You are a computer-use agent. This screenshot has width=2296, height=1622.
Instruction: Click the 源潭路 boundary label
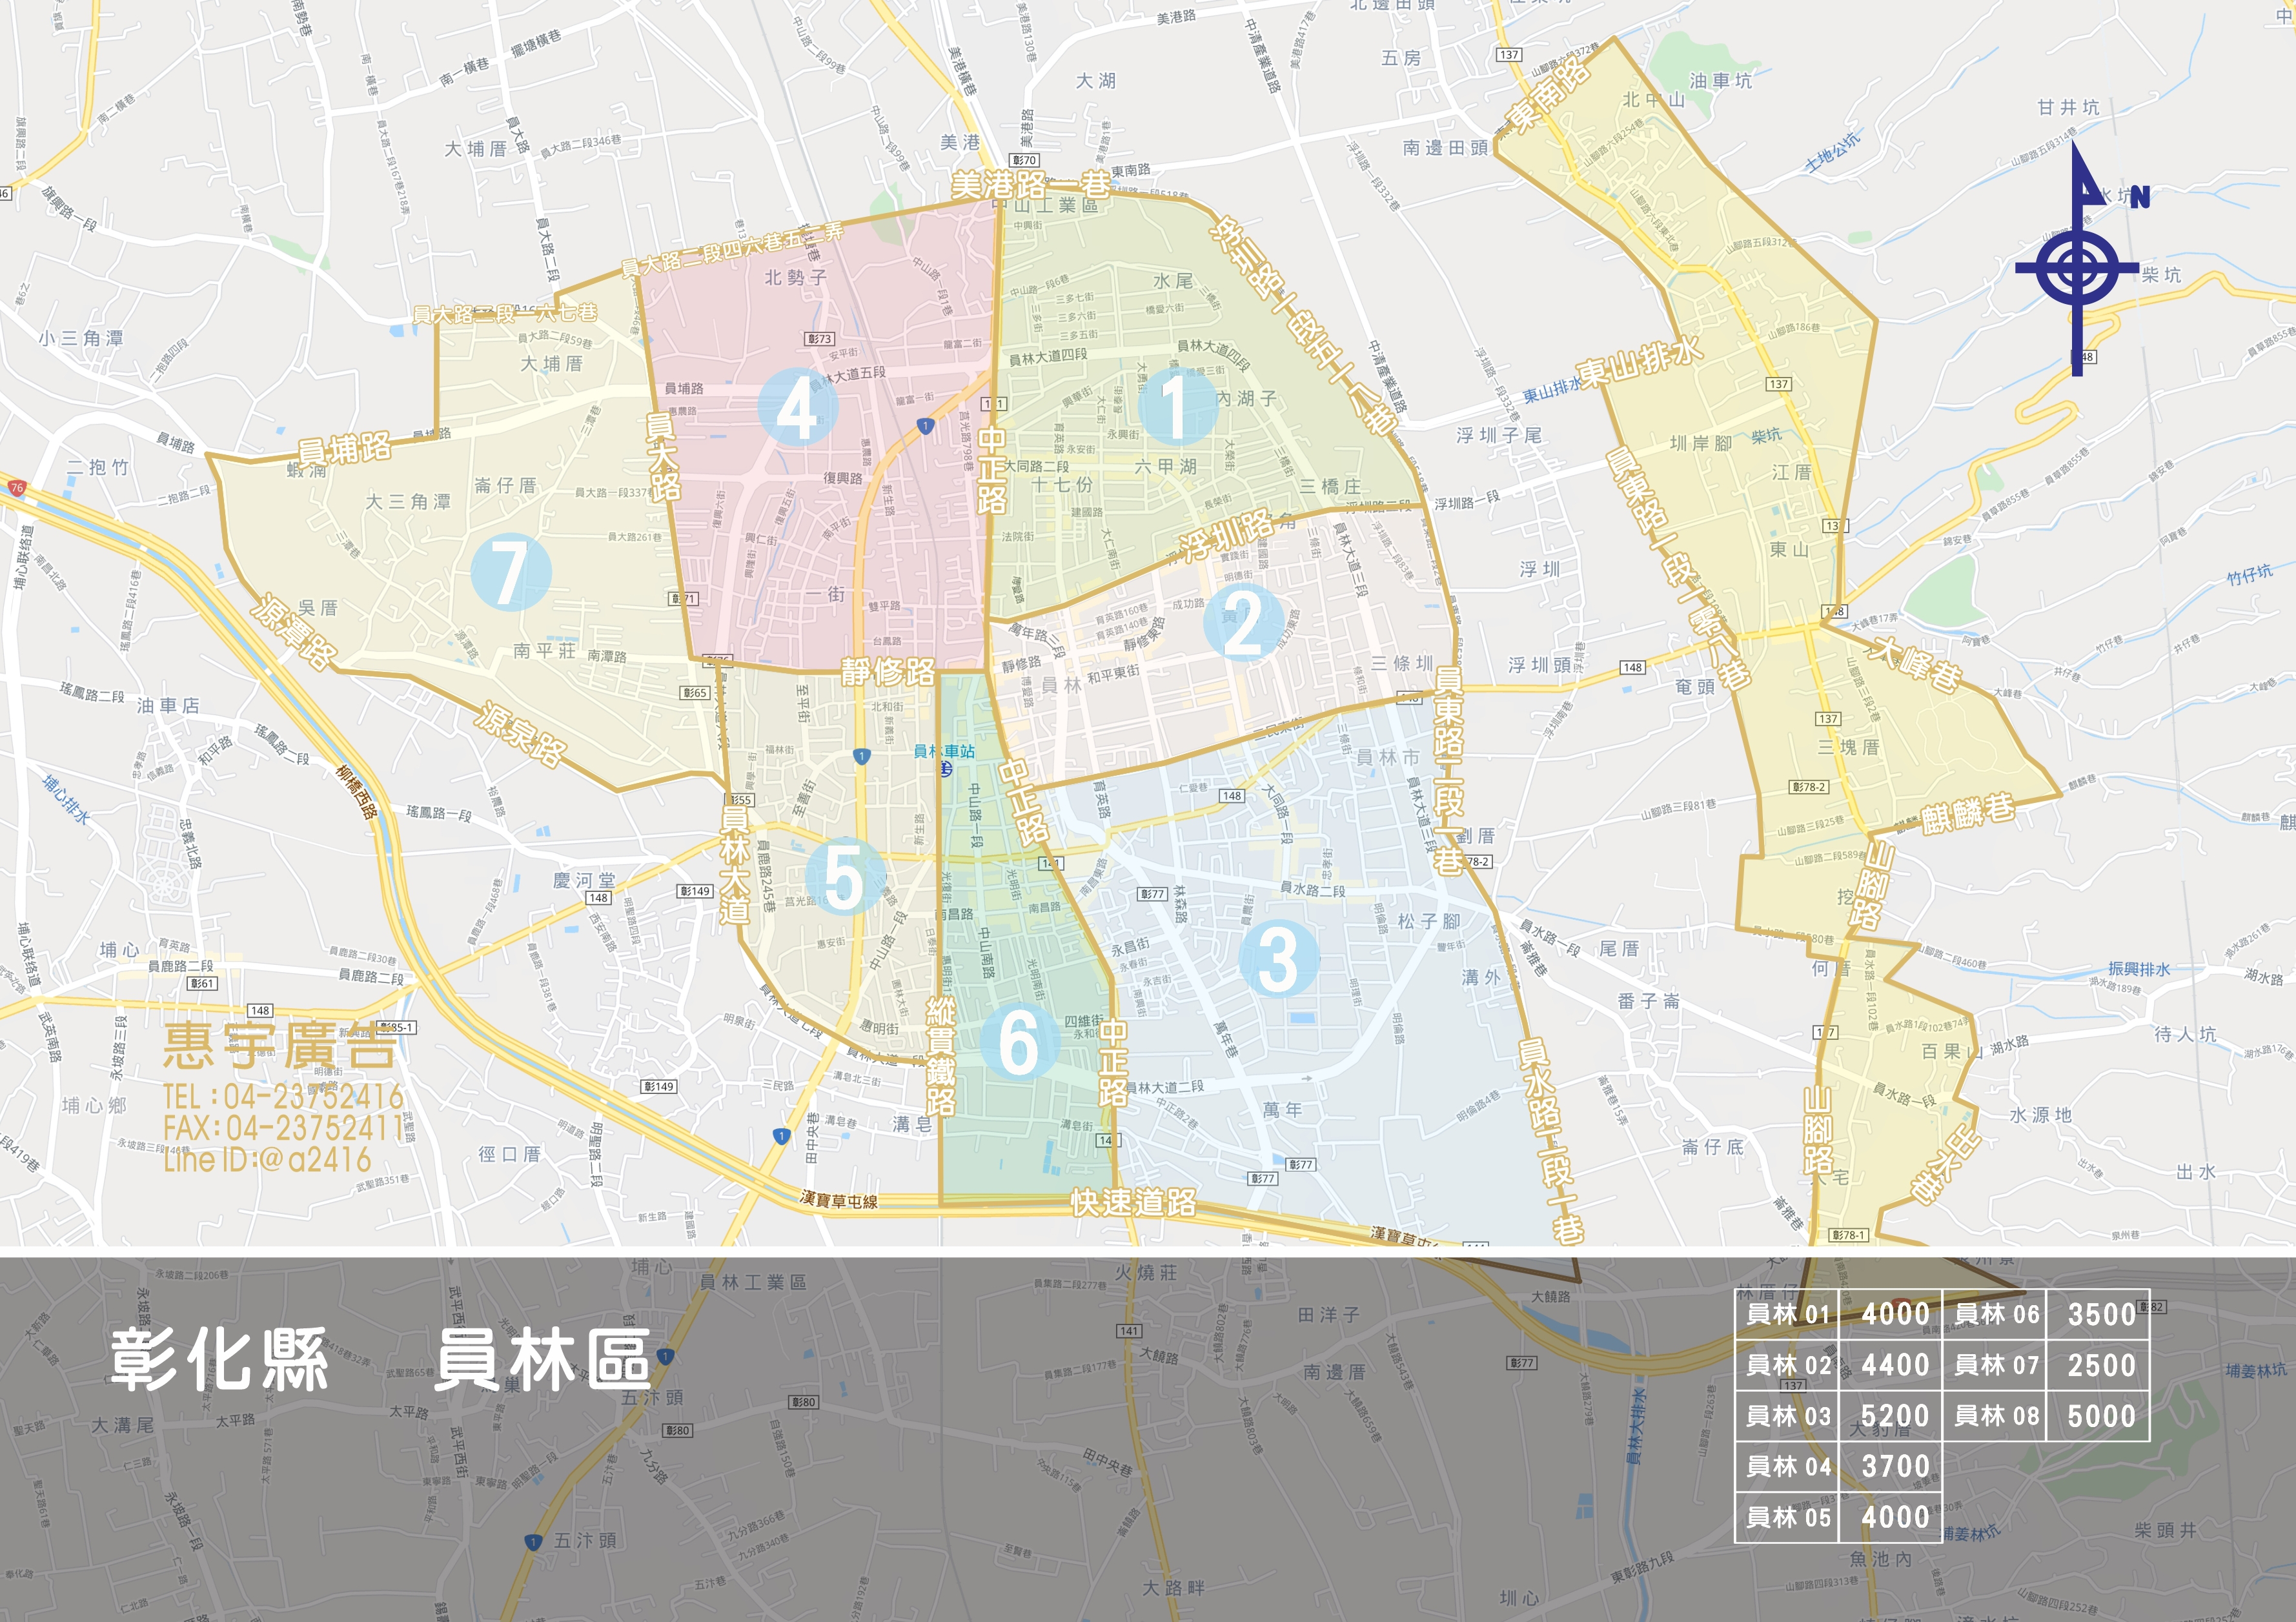point(295,631)
